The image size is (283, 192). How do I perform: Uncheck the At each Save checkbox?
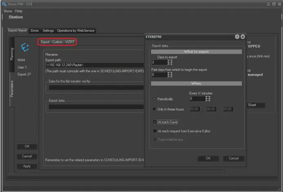coord(155,122)
